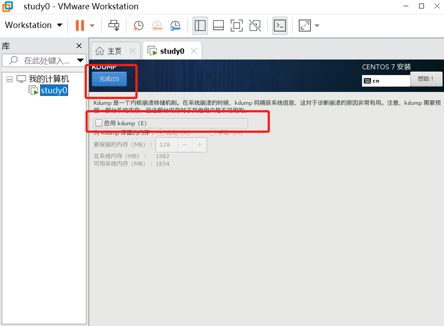Image resolution: width=444 pixels, height=326 pixels.
Task: Click the send Ctrl+Alt+Del icon
Action: 114,25
